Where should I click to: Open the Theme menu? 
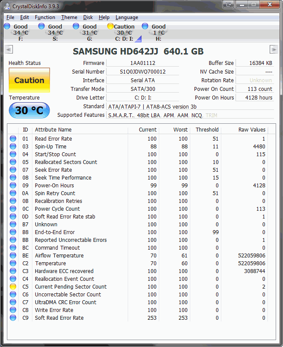(x=69, y=17)
